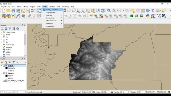This screenshot has width=171, height=96.
Task: Click the New Shapefile Layer icon
Action: [x=13, y=16]
